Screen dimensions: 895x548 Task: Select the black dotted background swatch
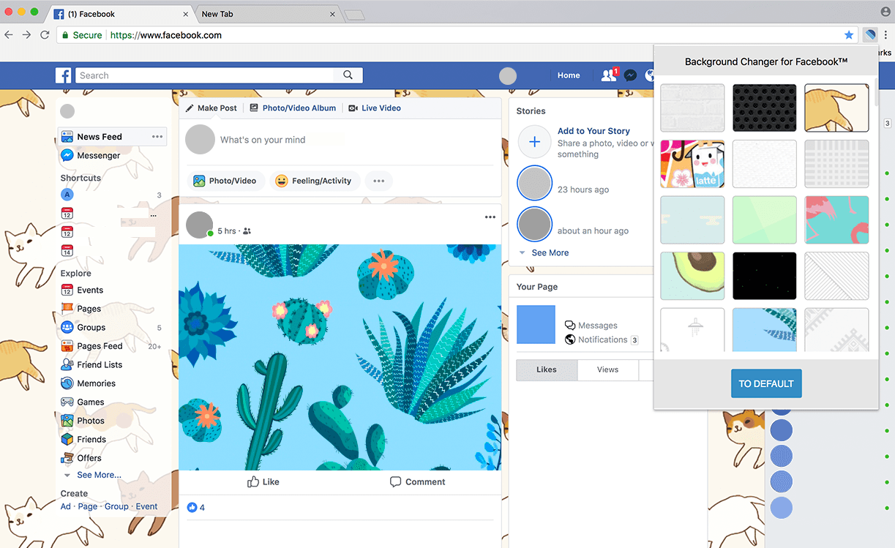click(764, 108)
